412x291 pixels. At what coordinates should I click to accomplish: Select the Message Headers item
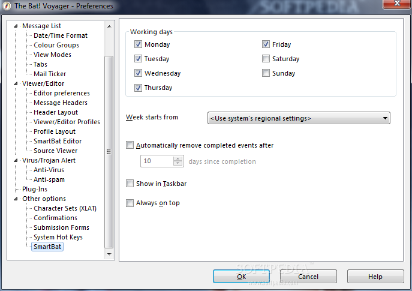61,103
